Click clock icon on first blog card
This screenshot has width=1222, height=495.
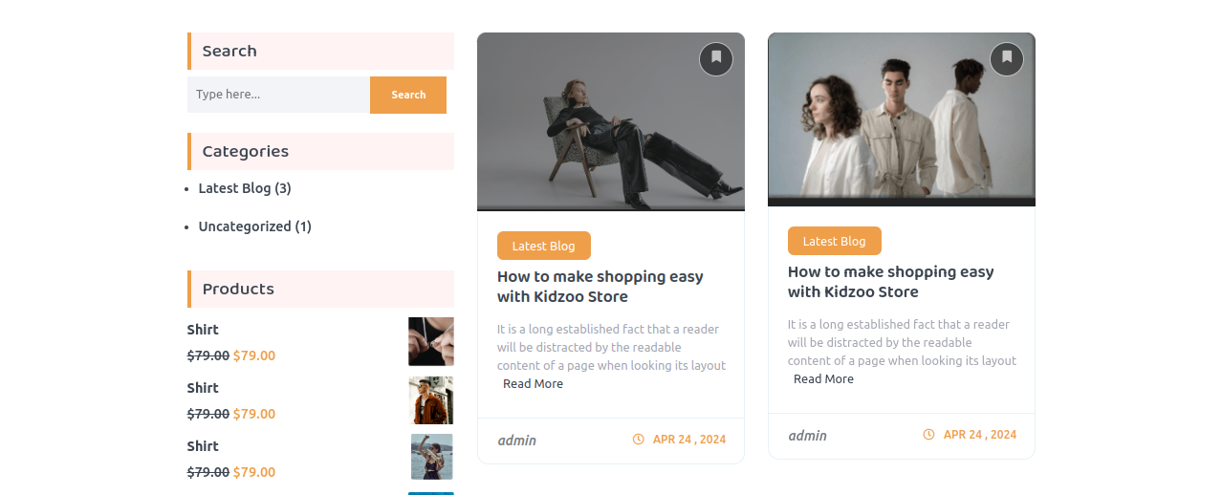click(x=638, y=440)
